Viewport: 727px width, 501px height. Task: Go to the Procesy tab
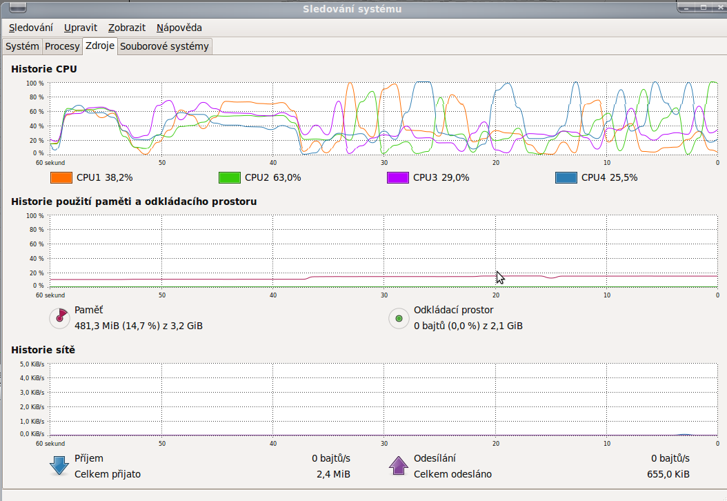[62, 46]
